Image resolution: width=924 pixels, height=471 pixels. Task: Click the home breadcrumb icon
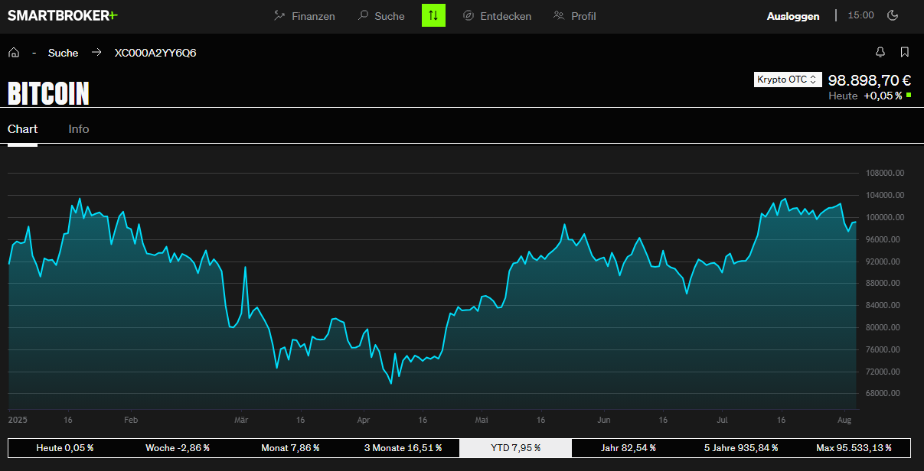(x=14, y=53)
